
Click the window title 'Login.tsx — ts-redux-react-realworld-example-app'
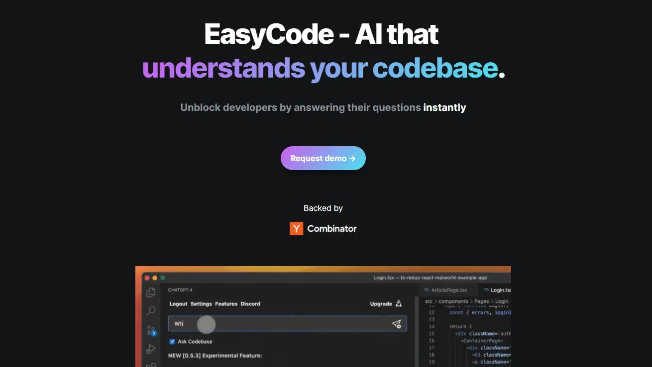[x=431, y=277]
